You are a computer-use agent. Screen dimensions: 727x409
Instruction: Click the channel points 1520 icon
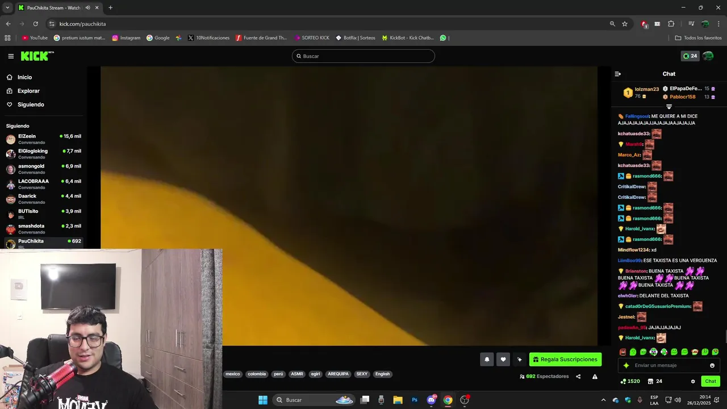coord(630,381)
